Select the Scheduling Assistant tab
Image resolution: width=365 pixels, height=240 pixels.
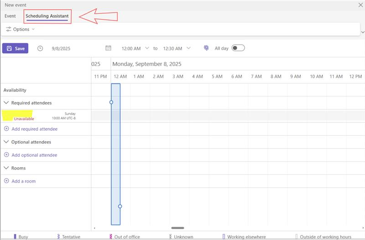(47, 16)
